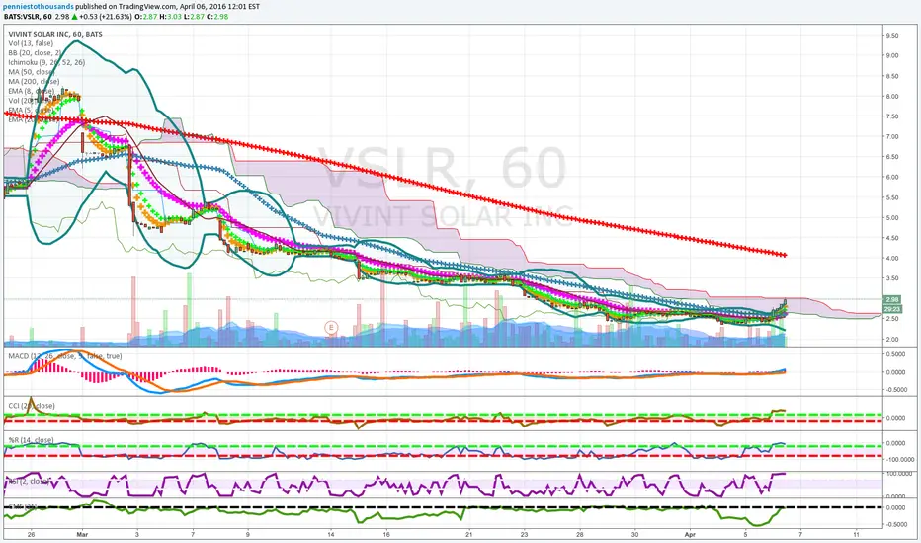
Task: Click the '21' date on the time axis
Action: coord(468,535)
